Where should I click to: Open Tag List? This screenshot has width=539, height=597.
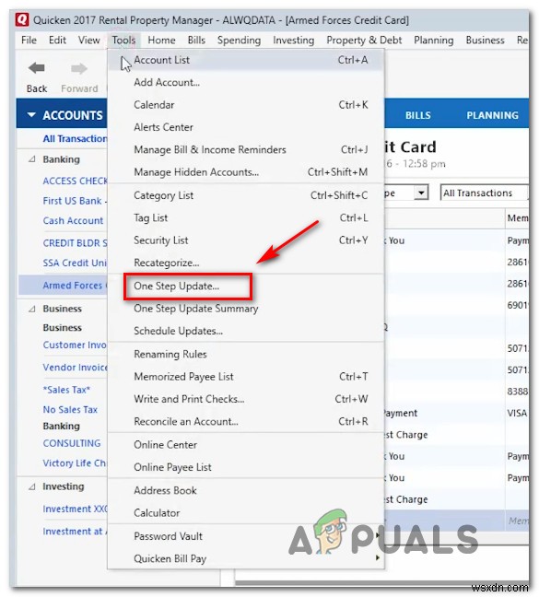coord(246,217)
